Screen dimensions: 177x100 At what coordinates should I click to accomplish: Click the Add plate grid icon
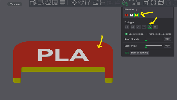click(41, 3)
